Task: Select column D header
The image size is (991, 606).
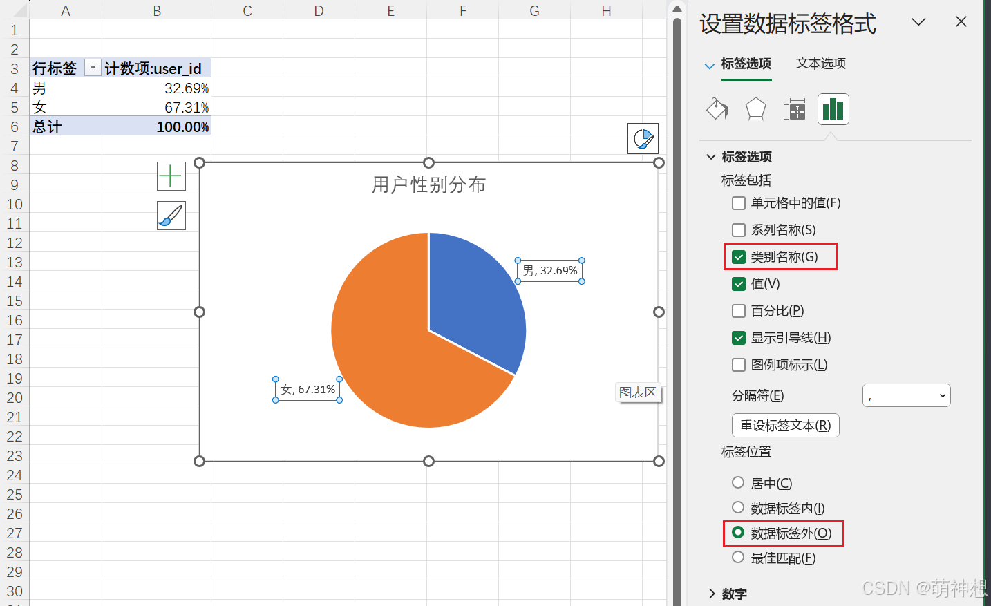Action: 319,10
